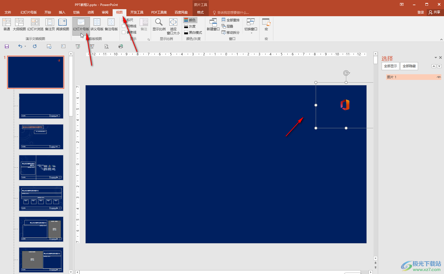
Task: Open the Show group dialog launcher
Action: (x=149, y=39)
